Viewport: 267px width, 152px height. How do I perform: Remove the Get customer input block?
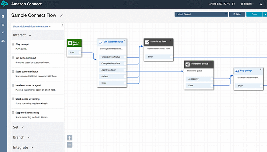124,40
